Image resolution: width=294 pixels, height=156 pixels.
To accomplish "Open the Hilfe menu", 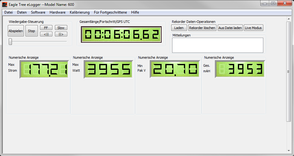I will 135,12.
